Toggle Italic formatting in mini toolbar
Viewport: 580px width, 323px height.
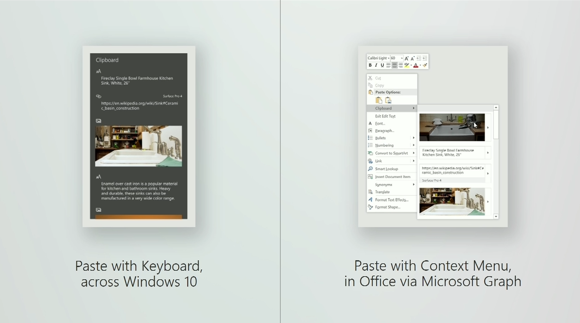pyautogui.click(x=376, y=65)
